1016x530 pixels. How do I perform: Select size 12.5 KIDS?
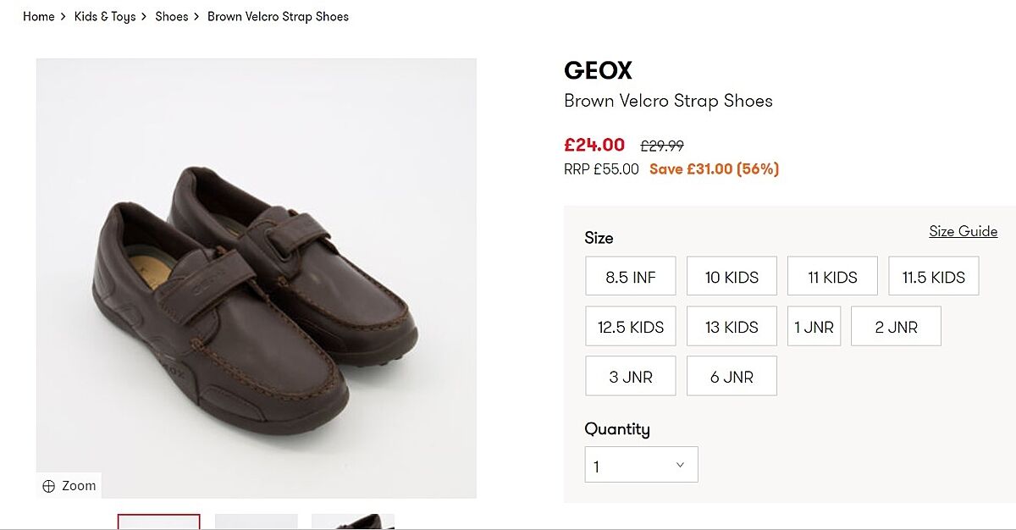coord(631,327)
